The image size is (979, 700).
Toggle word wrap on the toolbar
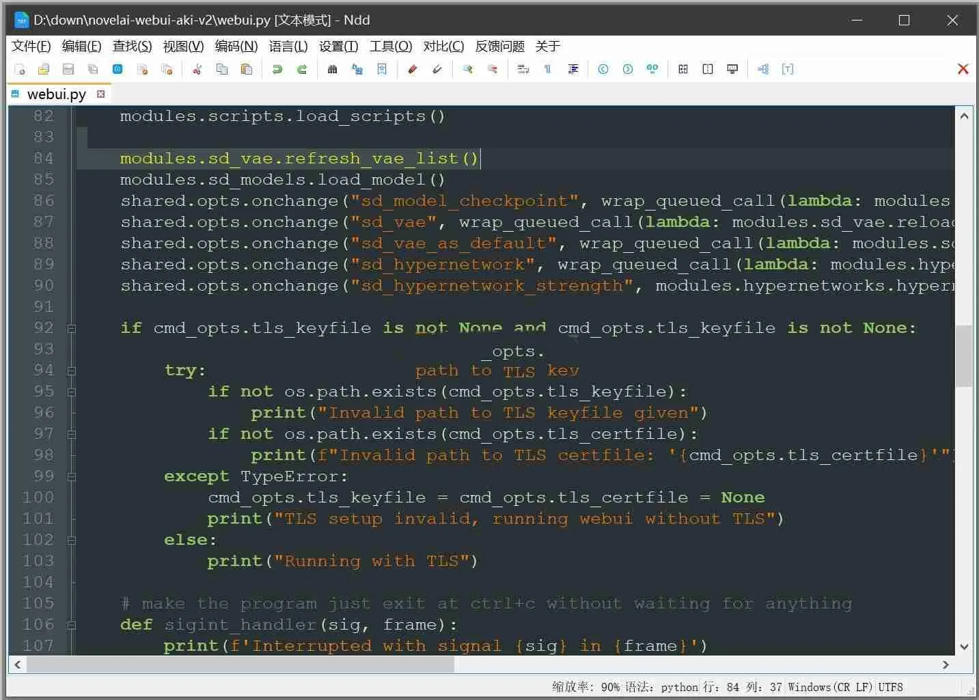[x=523, y=68]
